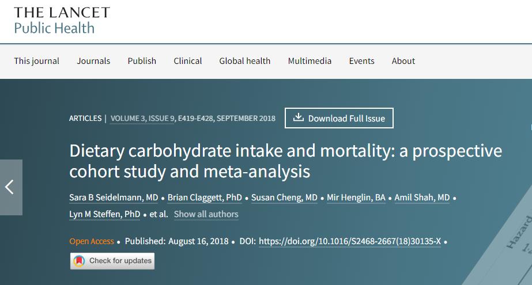The width and height of the screenshot is (532, 285).
Task: Open the Global health menu
Action: click(x=244, y=61)
